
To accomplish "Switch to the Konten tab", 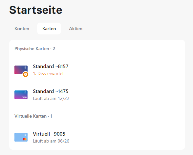I will coord(22,29).
